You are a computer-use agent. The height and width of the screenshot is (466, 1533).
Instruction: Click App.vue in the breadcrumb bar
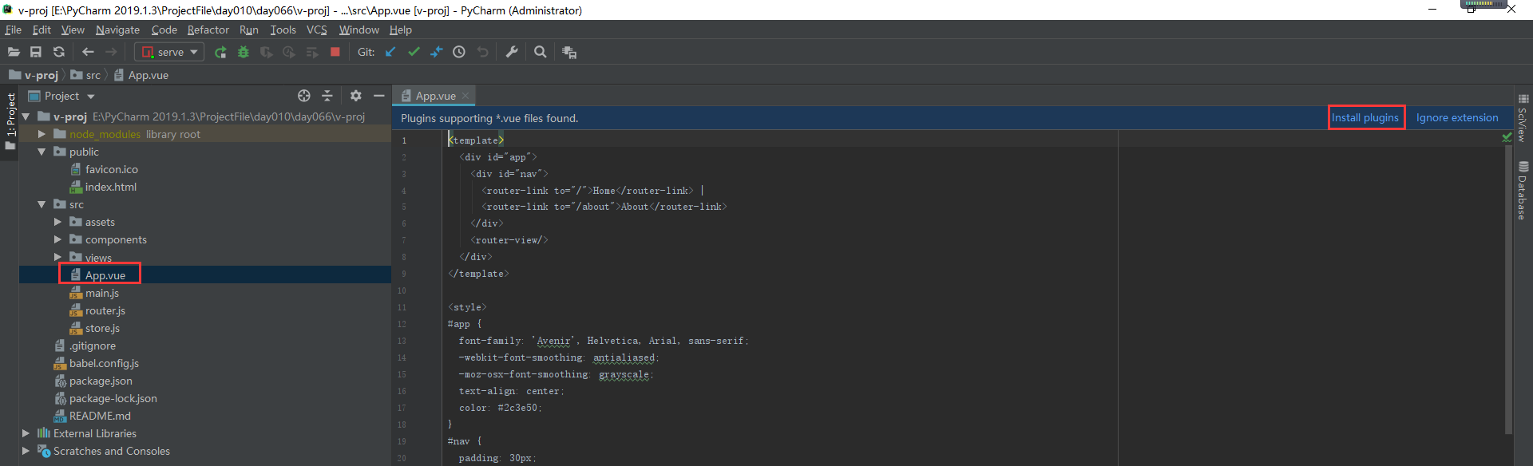coord(141,75)
